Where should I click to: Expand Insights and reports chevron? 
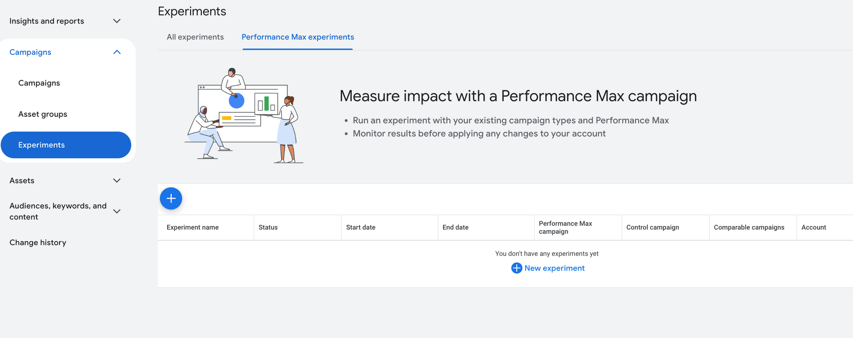point(117,21)
